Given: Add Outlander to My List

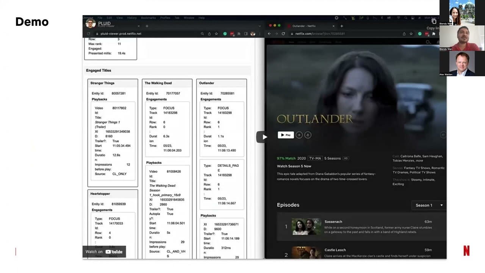Looking at the screenshot, I should [x=299, y=135].
